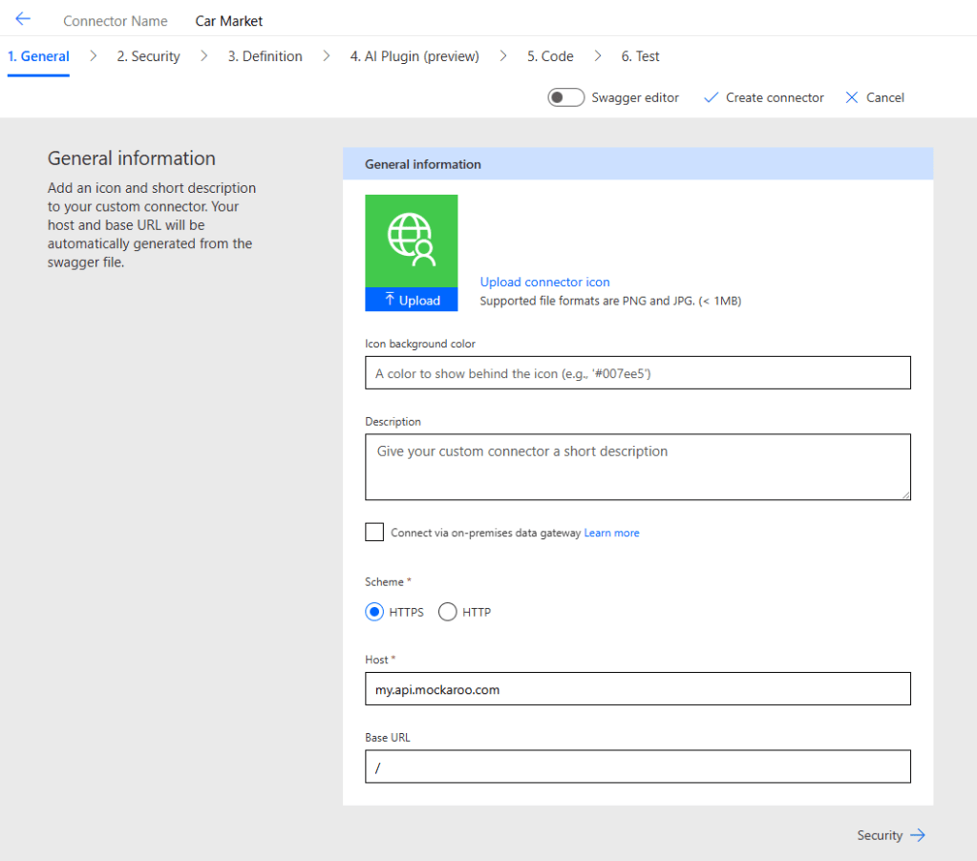Select the HTTP scheme radio button

point(447,612)
